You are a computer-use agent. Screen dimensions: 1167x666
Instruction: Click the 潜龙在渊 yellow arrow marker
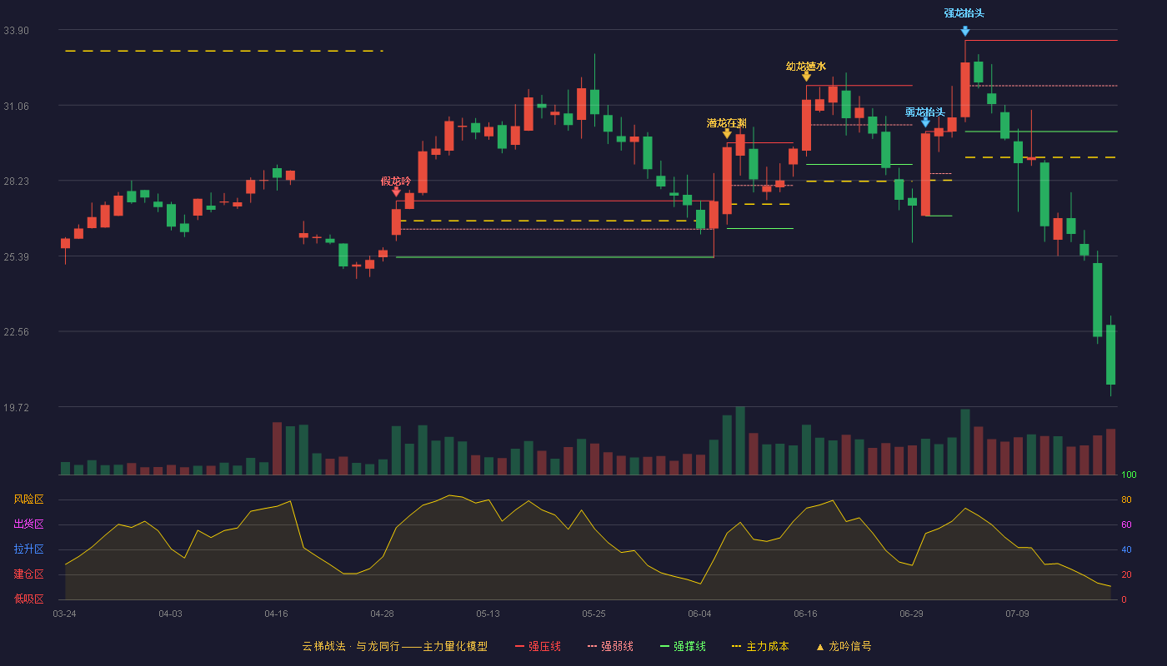(x=727, y=133)
